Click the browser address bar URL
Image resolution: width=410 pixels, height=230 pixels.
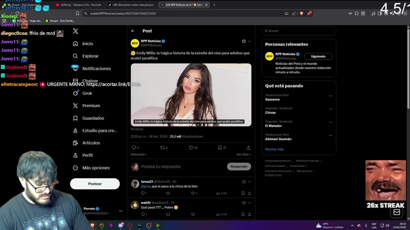[123, 13]
